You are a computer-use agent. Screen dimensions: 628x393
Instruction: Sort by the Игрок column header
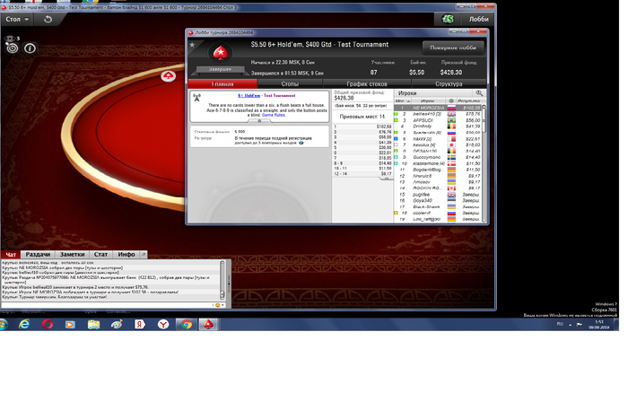coord(428,101)
